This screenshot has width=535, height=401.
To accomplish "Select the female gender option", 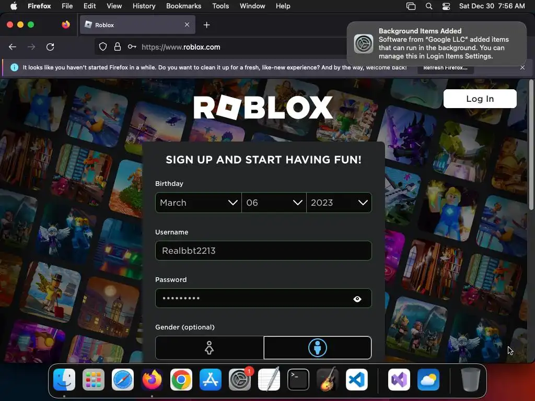I will [x=209, y=348].
